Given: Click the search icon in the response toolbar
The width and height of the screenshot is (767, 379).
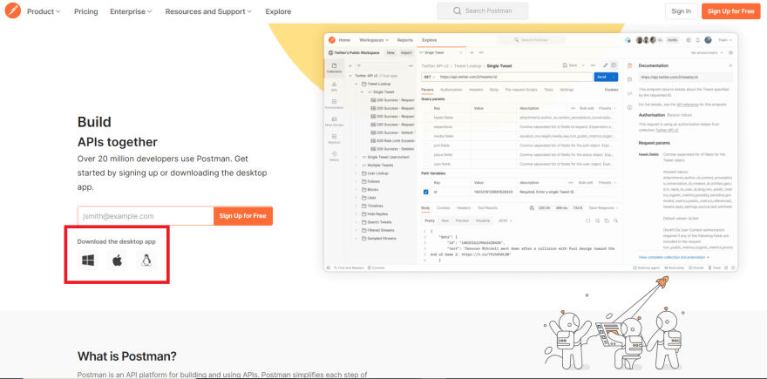Looking at the screenshot, I should tap(616, 220).
